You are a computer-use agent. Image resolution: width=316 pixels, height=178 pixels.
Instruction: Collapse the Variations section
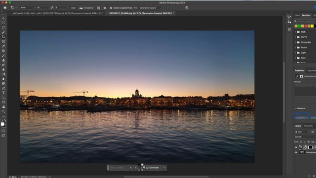pos(295,108)
